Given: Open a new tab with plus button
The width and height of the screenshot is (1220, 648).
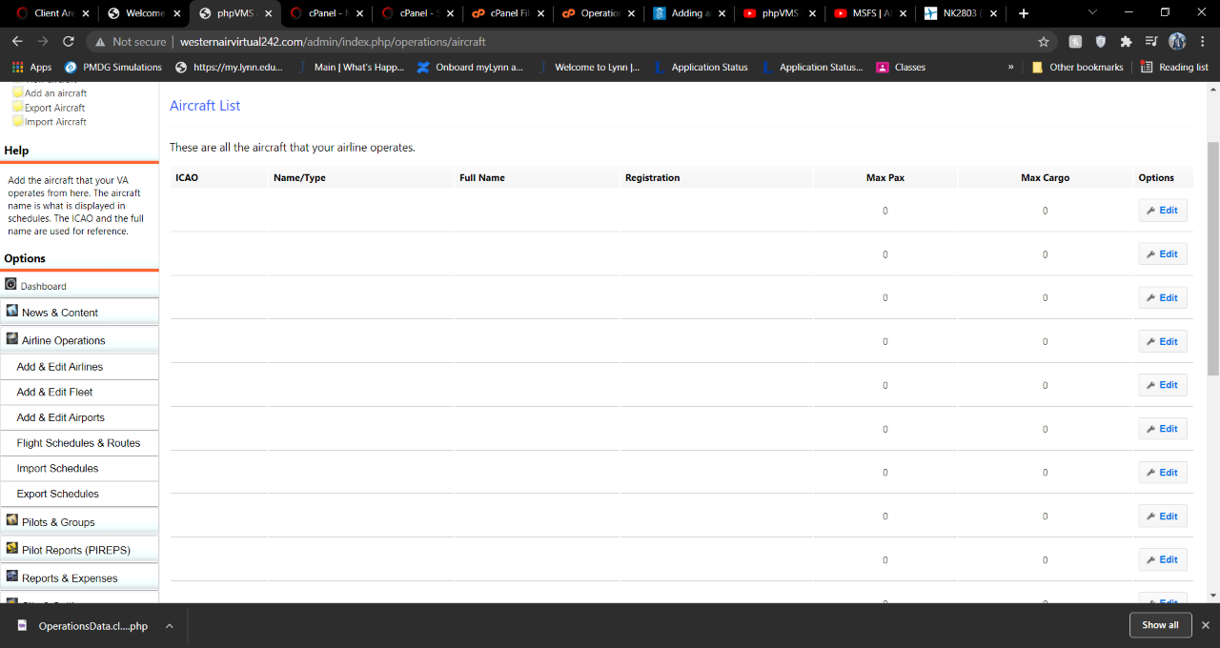Looking at the screenshot, I should tap(1024, 13).
